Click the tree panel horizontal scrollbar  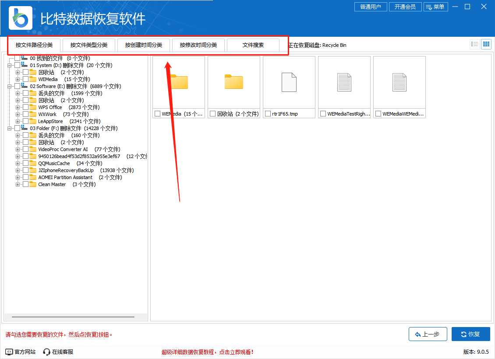pyautogui.click(x=73, y=317)
